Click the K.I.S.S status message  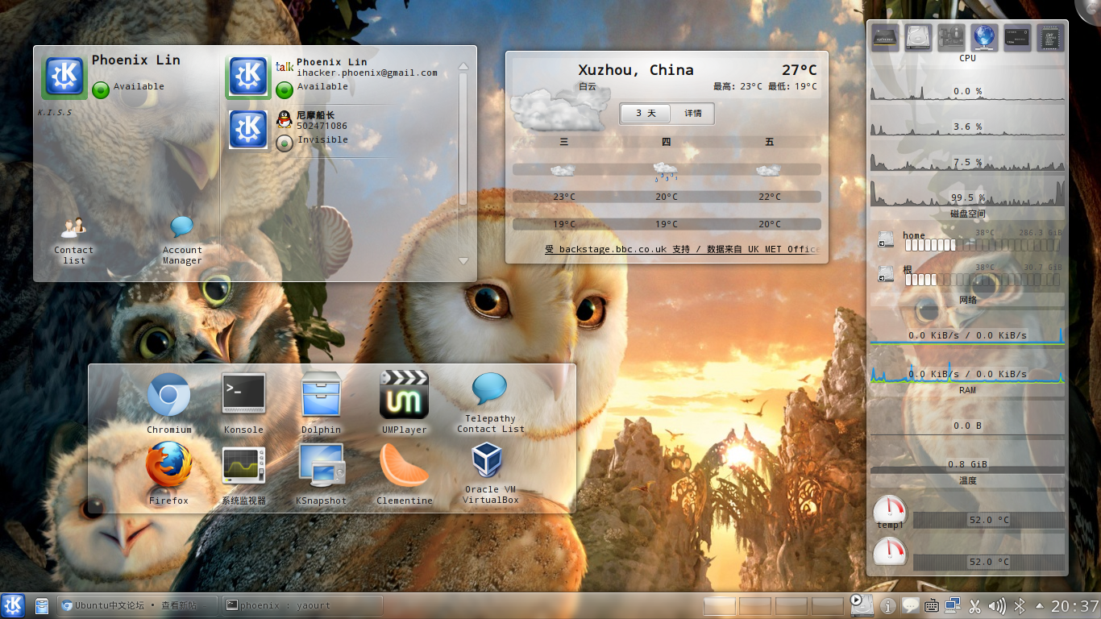[x=55, y=112]
